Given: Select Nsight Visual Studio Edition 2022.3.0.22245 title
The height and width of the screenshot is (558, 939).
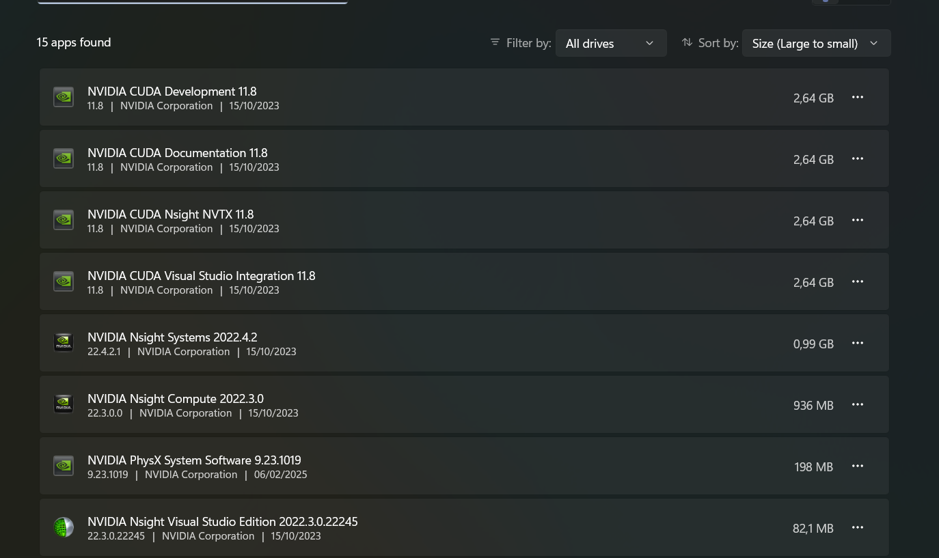Looking at the screenshot, I should 223,522.
